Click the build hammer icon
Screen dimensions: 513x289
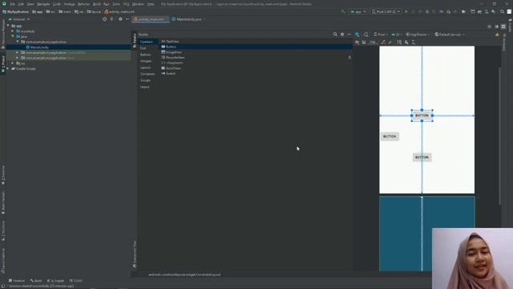pyautogui.click(x=343, y=11)
